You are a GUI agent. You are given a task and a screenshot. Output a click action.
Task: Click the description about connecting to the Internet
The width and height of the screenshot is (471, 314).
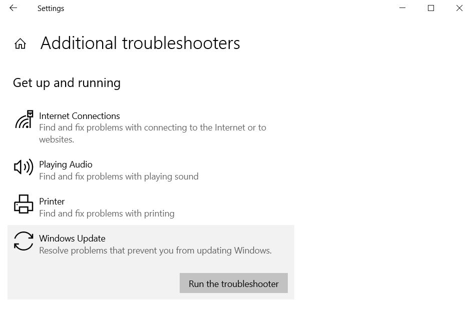coord(153,133)
